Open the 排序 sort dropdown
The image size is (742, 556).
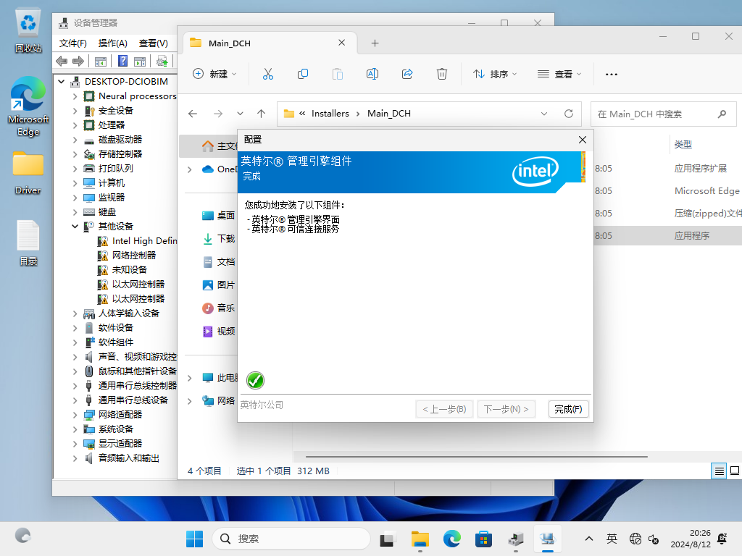(496, 74)
